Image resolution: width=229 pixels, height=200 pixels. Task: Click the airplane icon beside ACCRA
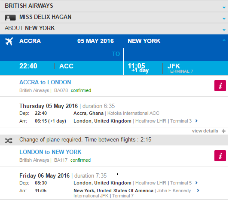(9, 41)
